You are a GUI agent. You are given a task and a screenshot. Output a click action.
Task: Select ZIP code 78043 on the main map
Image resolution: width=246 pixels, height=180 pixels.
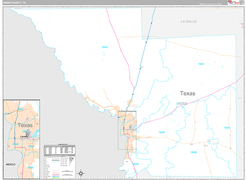pyautogui.click(x=162, y=132)
